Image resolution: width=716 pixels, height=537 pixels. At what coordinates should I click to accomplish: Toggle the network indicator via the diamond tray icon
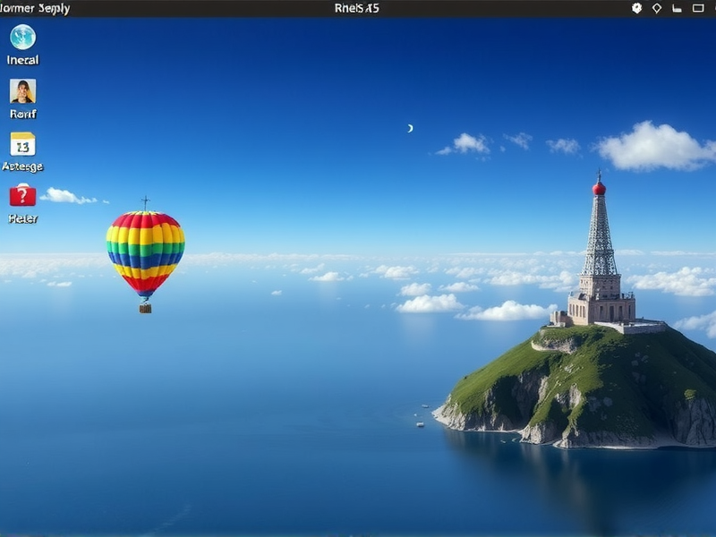pyautogui.click(x=657, y=7)
